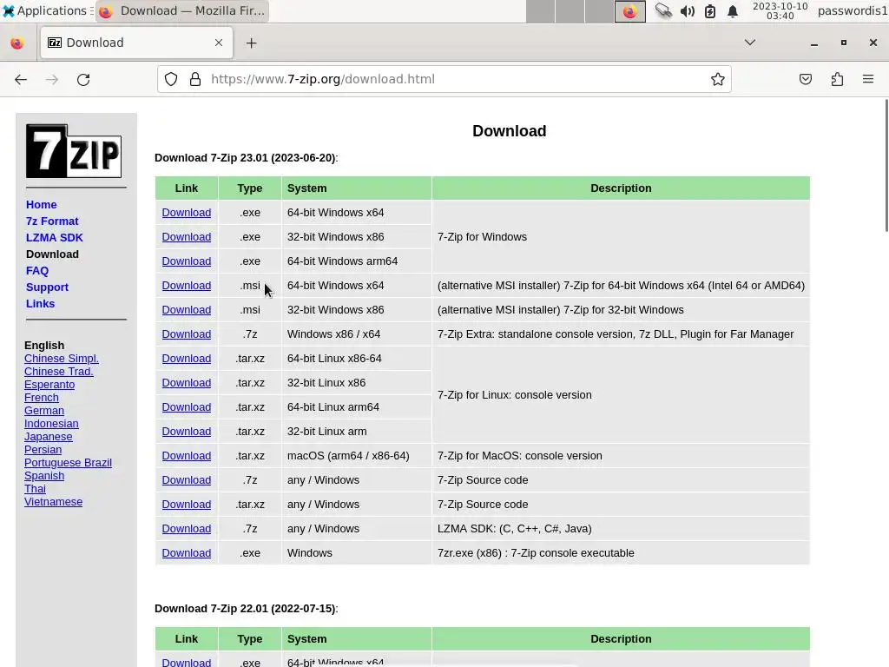Focus the URL address bar
The width and height of the screenshot is (889, 667).
click(444, 79)
